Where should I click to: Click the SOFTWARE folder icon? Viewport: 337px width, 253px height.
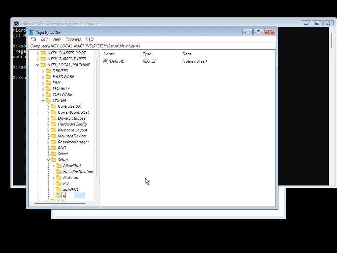tap(49, 95)
